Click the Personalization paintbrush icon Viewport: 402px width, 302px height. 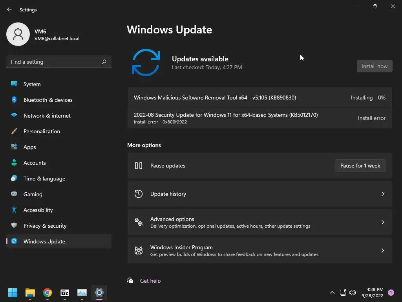[x=14, y=131]
